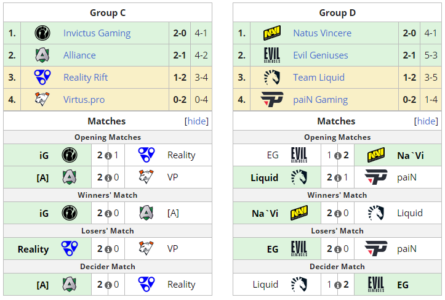The height and width of the screenshot is (300, 445).
Task: Click the Natus Vincere logo in Group D standings
Action: pos(272,33)
